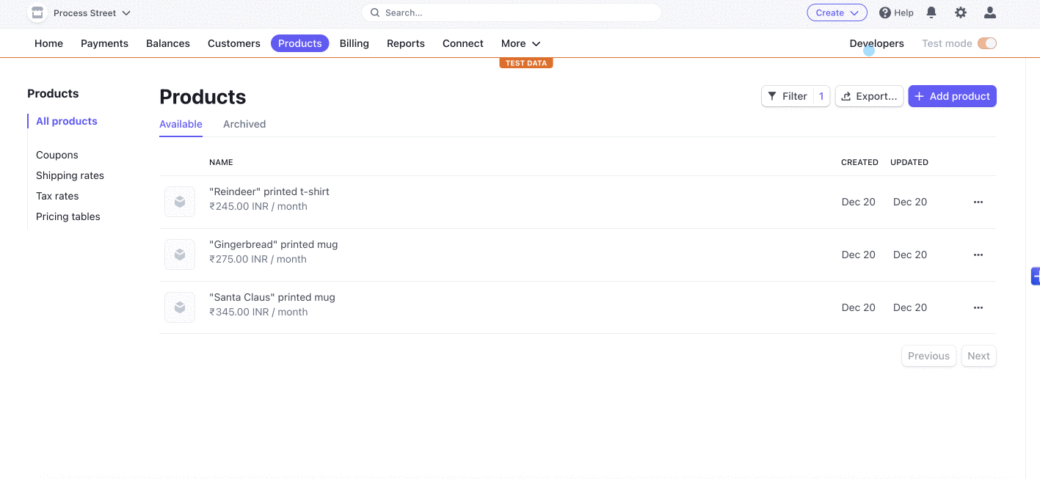Viewport: 1040px width, 479px height.
Task: Open Stripe settings via gear icon
Action: tap(960, 12)
